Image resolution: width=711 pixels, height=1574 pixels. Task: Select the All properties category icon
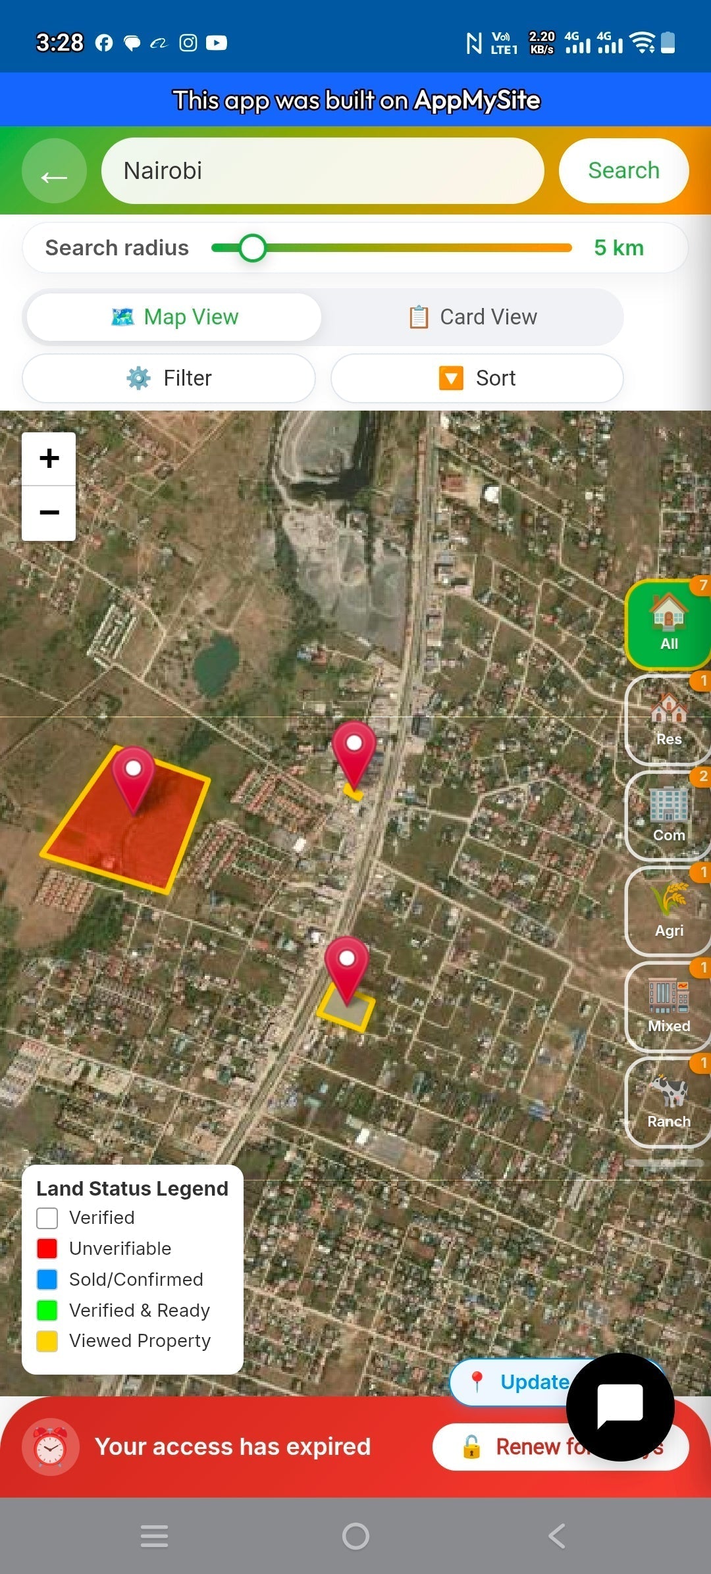point(668,624)
